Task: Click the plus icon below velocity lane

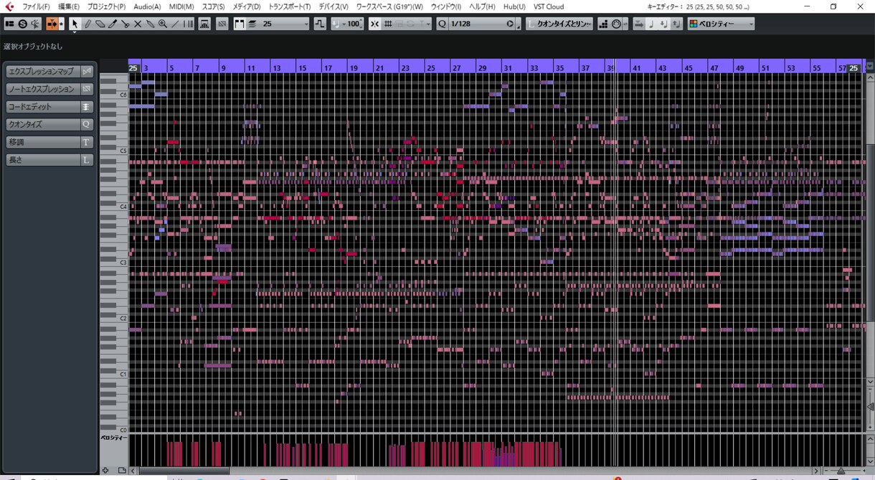Action: [105, 470]
